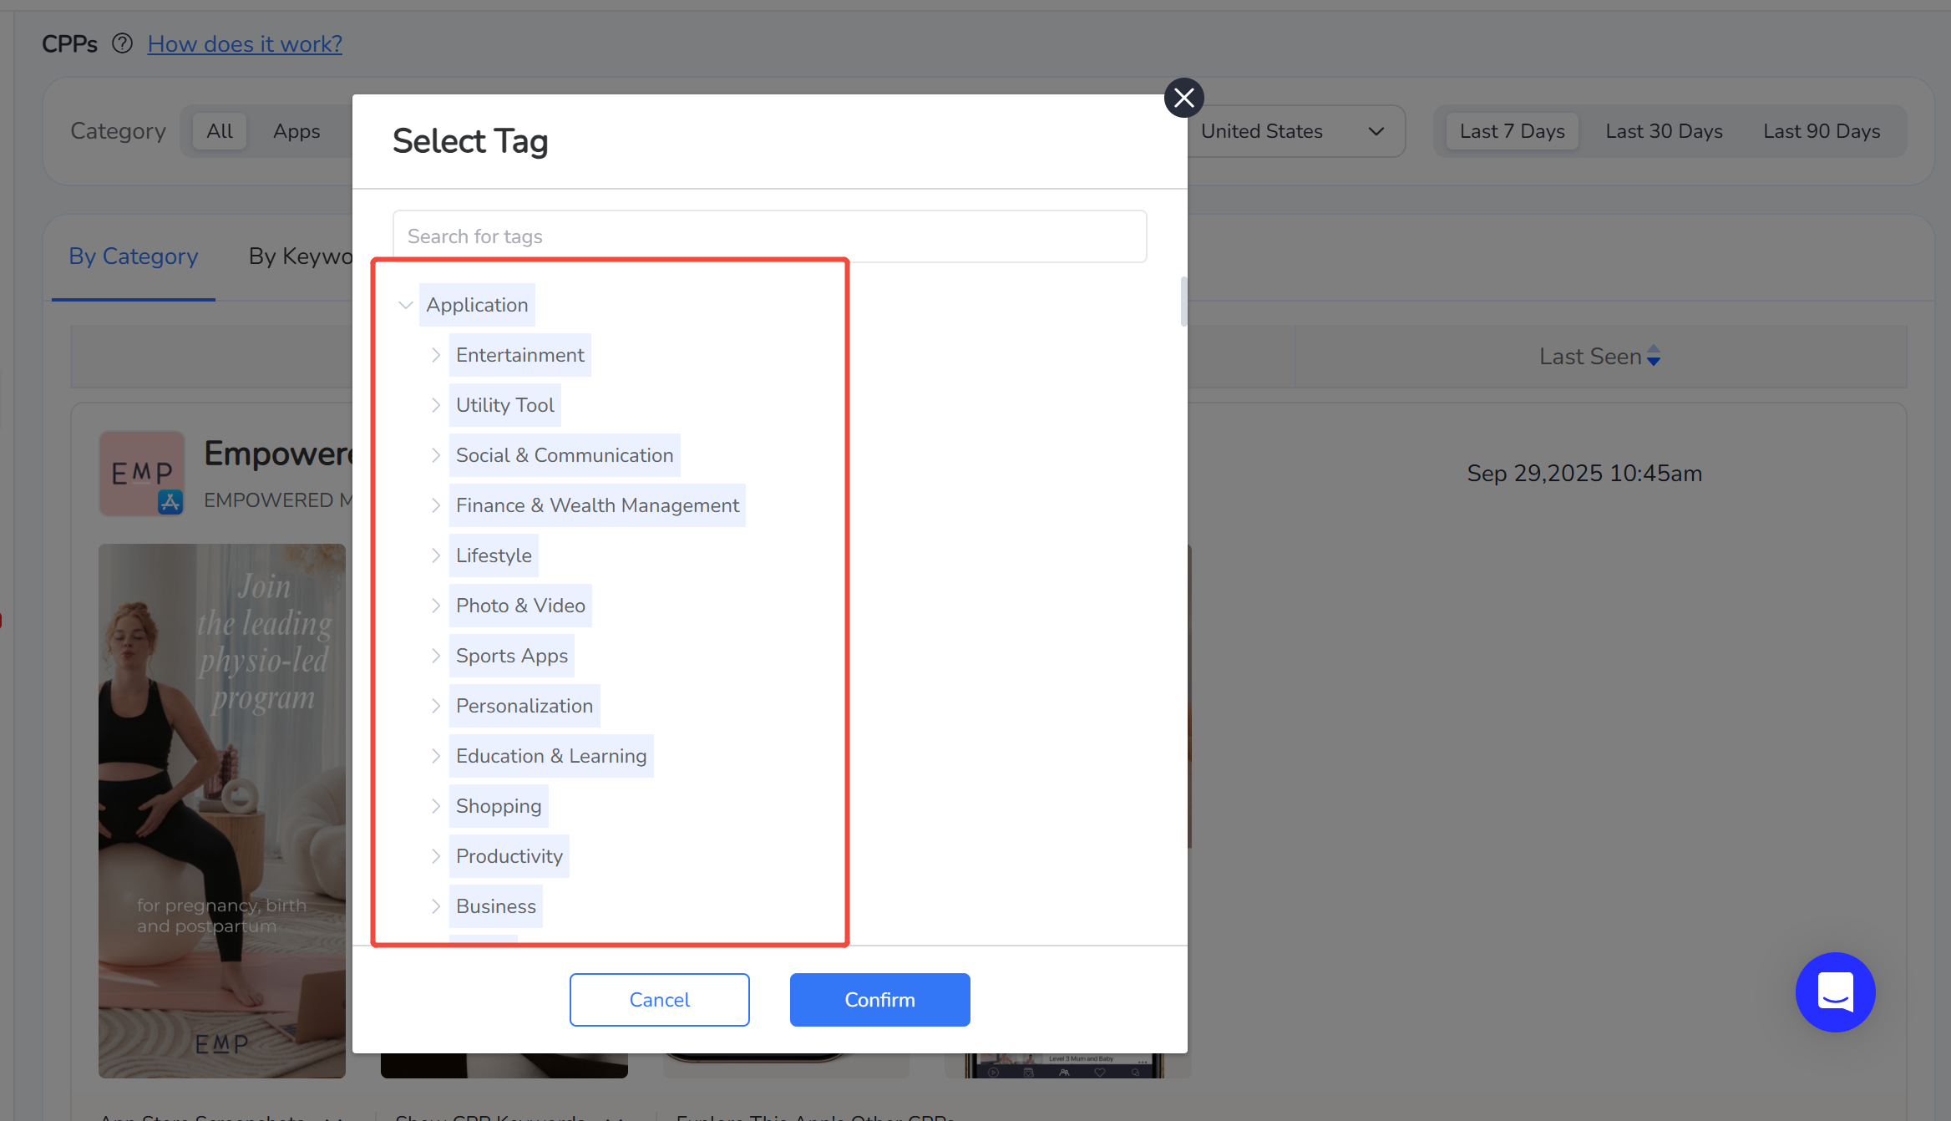Expand the Entertainment category chevron
This screenshot has height=1121, width=1951.
click(x=436, y=355)
